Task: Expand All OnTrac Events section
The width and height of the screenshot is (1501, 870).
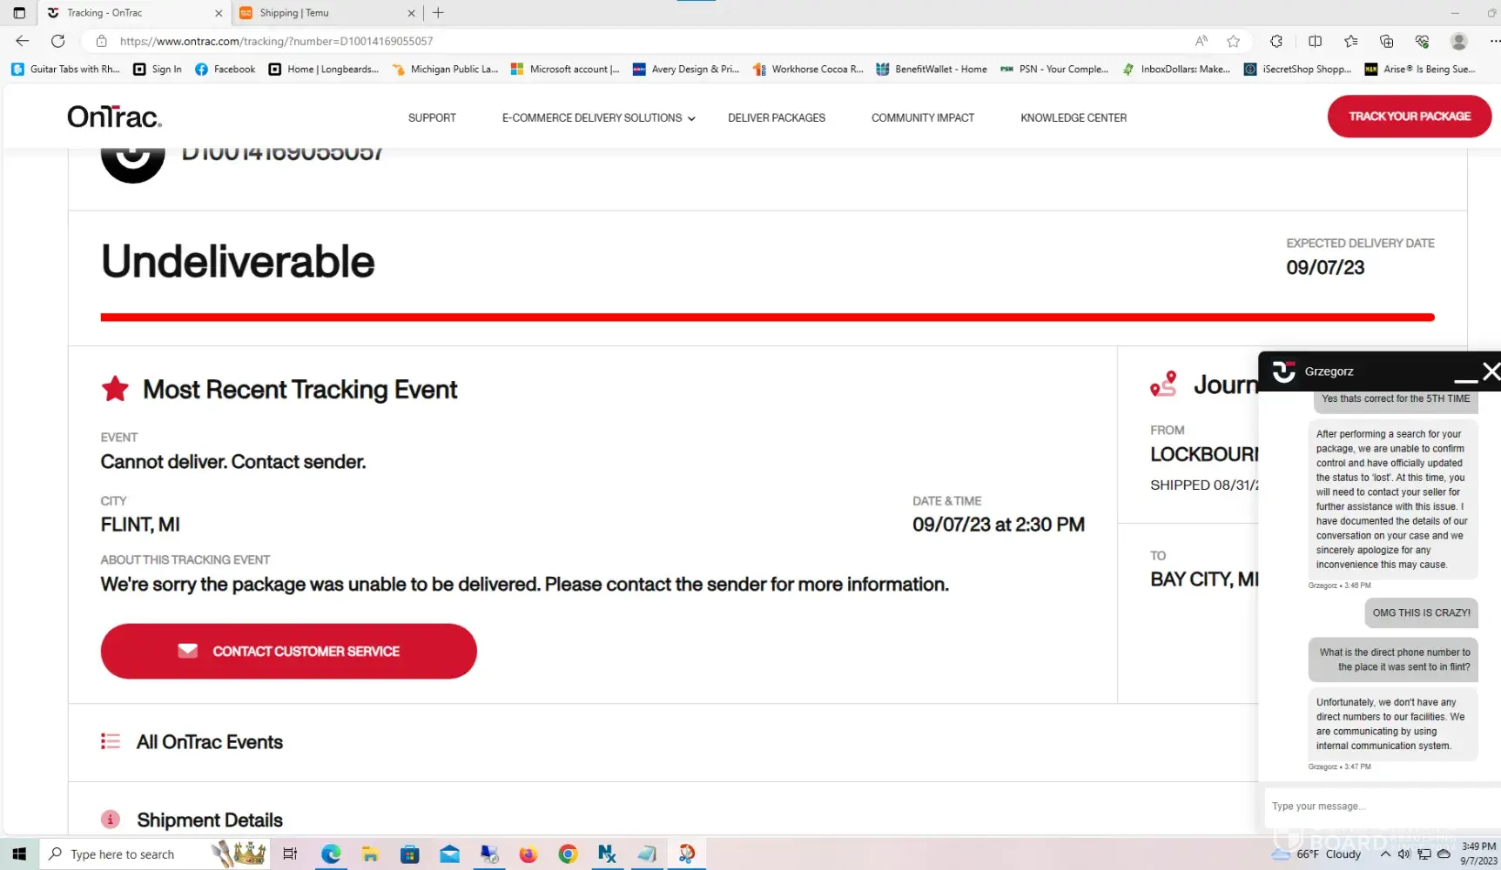Action: (210, 742)
